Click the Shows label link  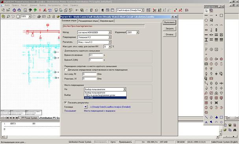pos(70,111)
